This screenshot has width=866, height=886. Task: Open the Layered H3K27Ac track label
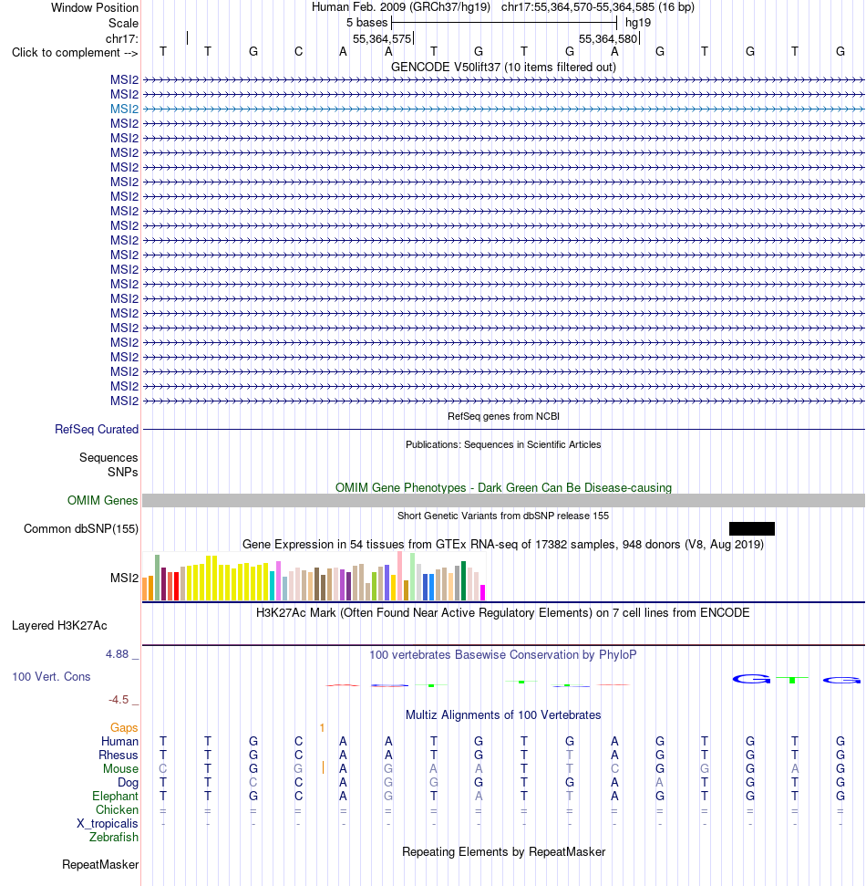[x=59, y=626]
